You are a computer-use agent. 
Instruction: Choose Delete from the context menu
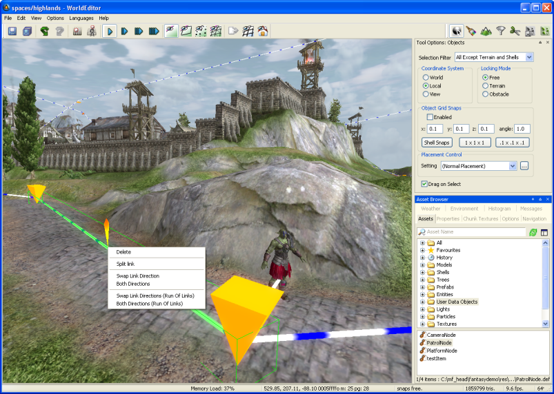tap(123, 252)
